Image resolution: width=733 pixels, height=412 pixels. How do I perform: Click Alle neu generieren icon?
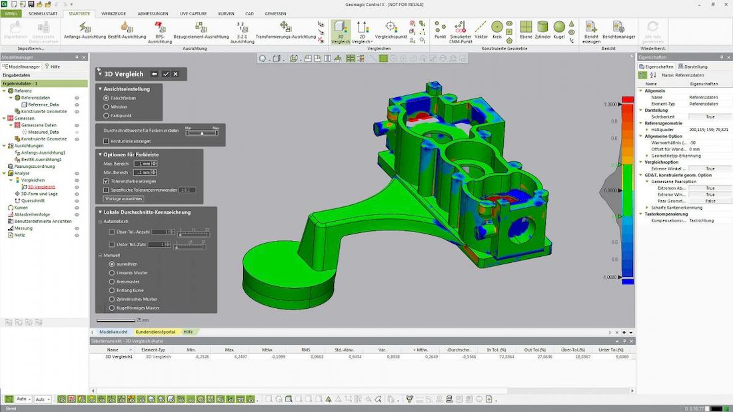coord(652,32)
